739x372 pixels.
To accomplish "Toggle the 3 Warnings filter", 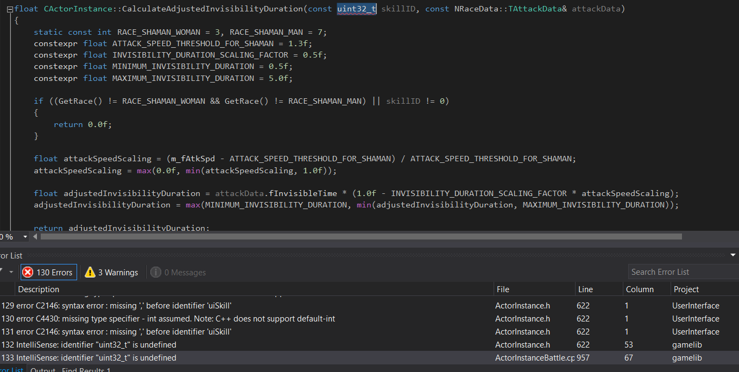I will (x=111, y=272).
